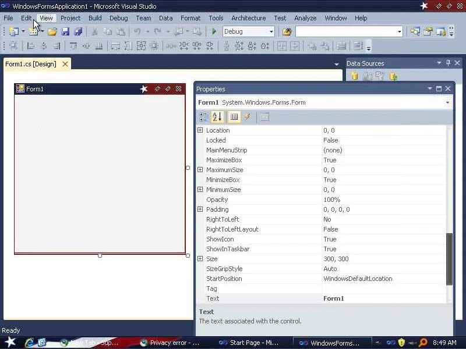466x349 pixels.
Task: Expand the MaximumSize property
Action: coord(200,170)
